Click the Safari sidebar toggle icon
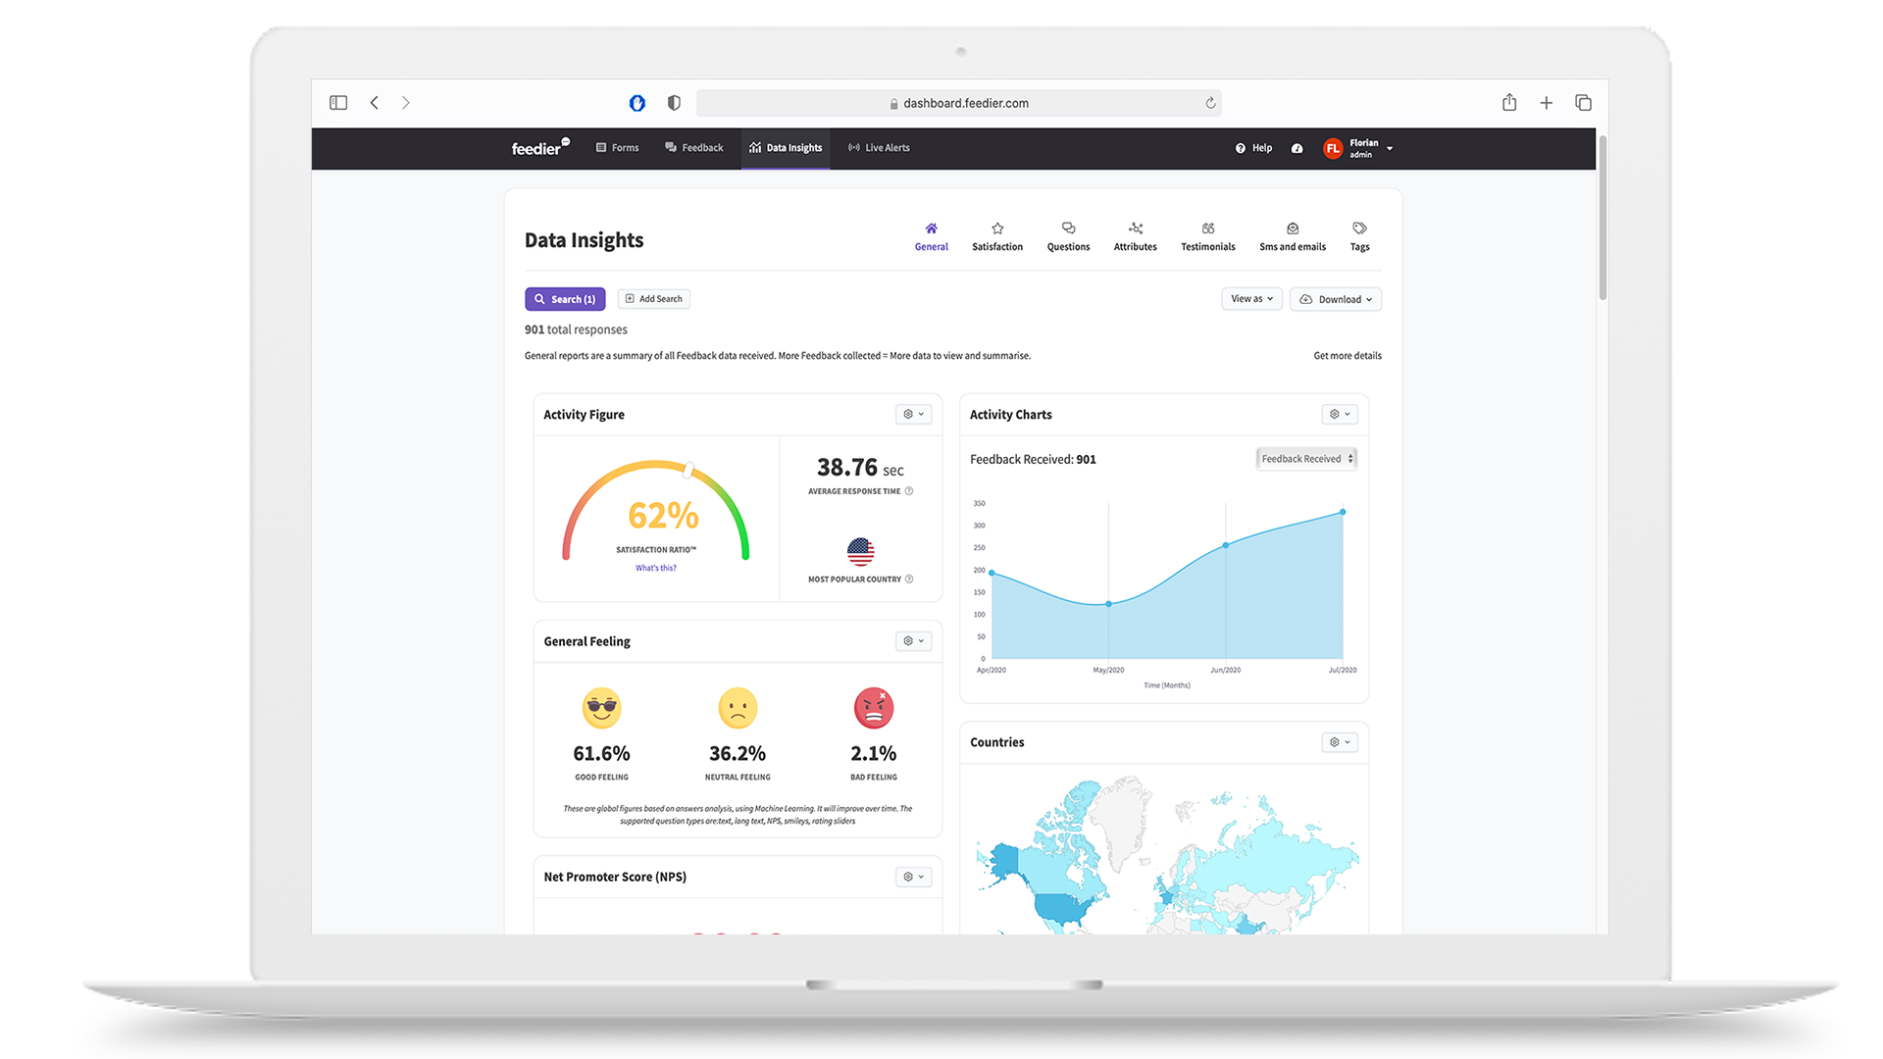Screen dimensions: 1883x1059 tap(338, 103)
